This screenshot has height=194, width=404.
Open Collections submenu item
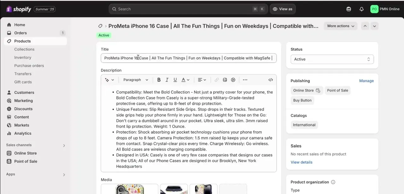pyautogui.click(x=24, y=49)
